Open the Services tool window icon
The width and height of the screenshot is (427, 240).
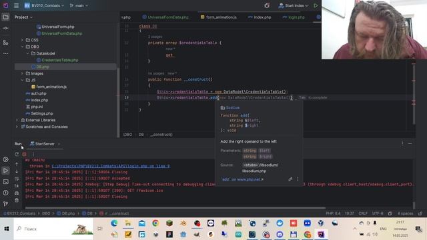click(5, 159)
